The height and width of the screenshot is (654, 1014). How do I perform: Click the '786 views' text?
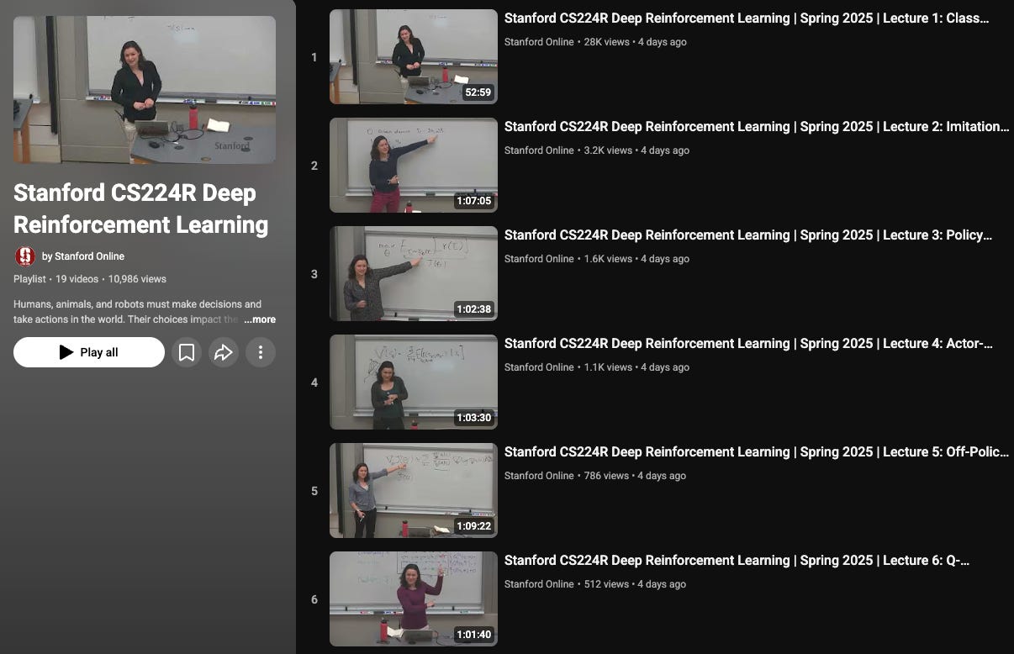coord(606,476)
